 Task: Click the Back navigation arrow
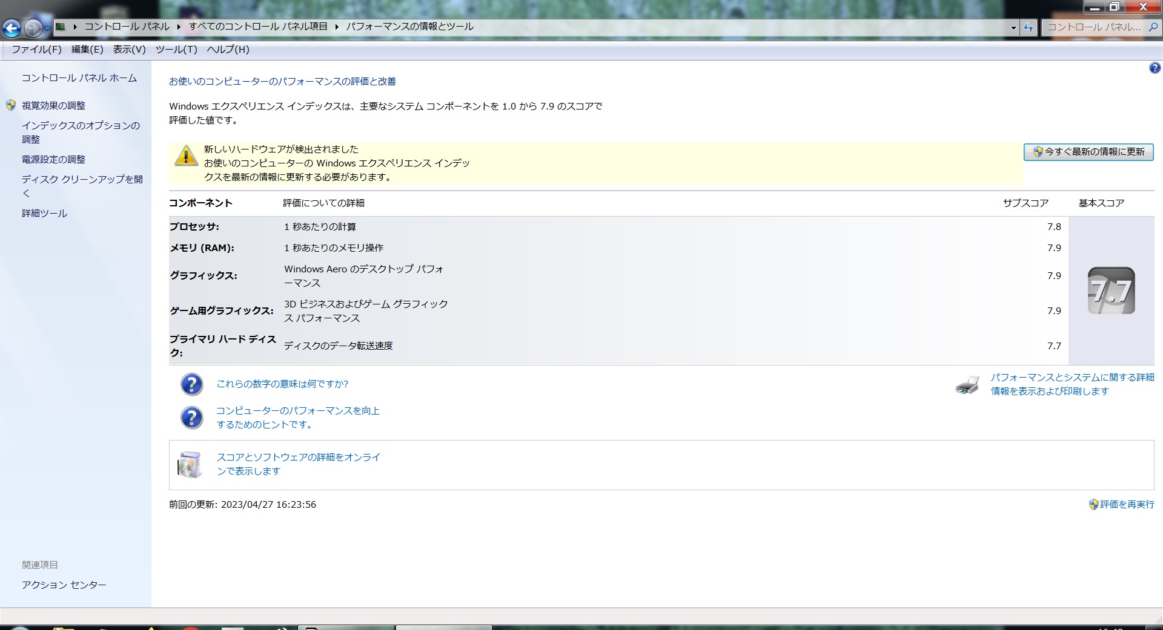tap(12, 28)
